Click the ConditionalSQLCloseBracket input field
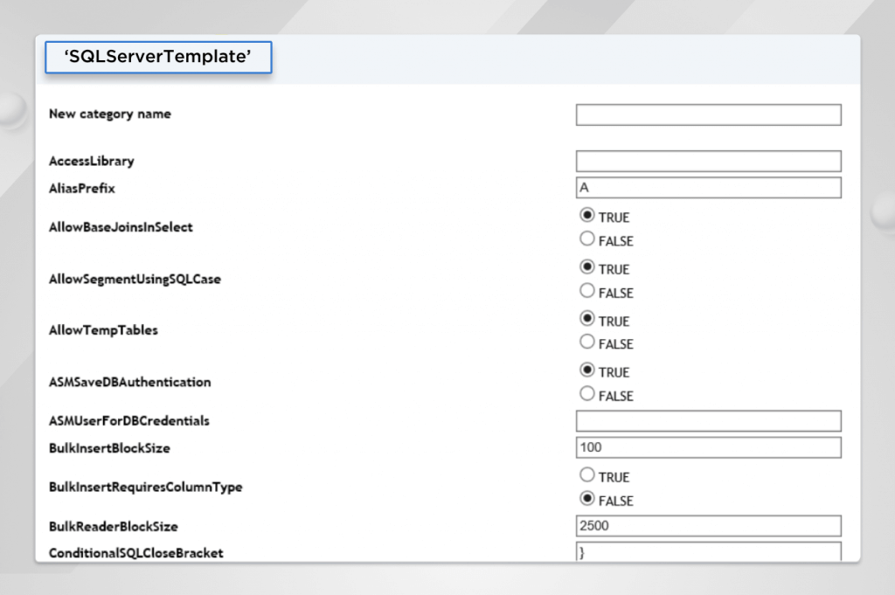This screenshot has width=895, height=595. 708,552
